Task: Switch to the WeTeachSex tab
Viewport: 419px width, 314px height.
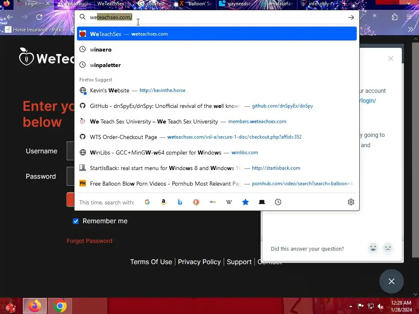Action: pyautogui.click(x=113, y=4)
